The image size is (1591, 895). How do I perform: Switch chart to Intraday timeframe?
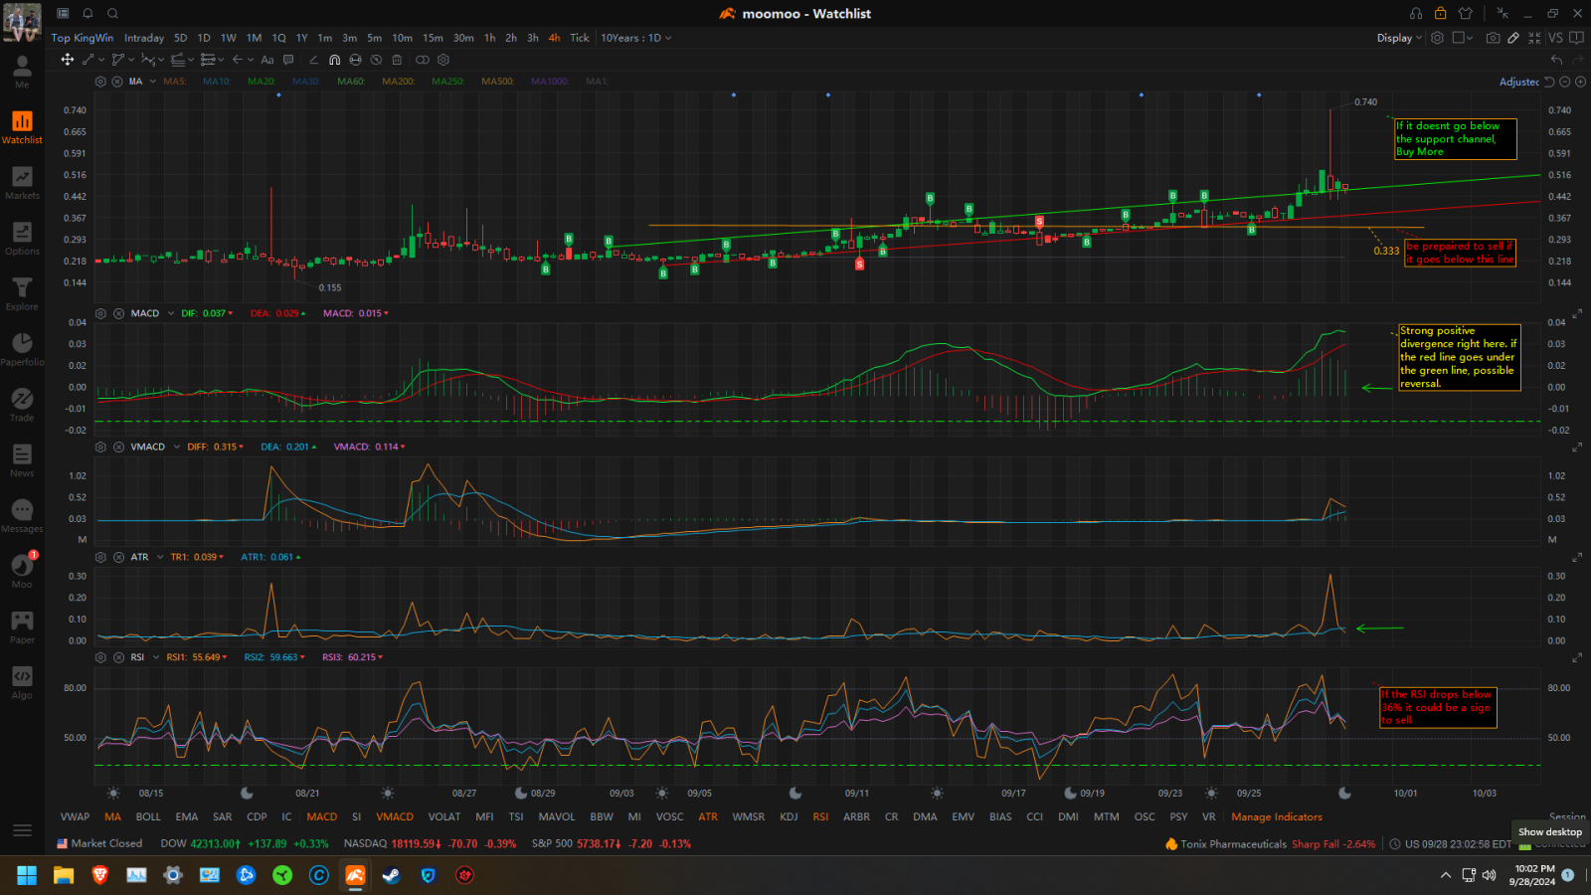(144, 38)
